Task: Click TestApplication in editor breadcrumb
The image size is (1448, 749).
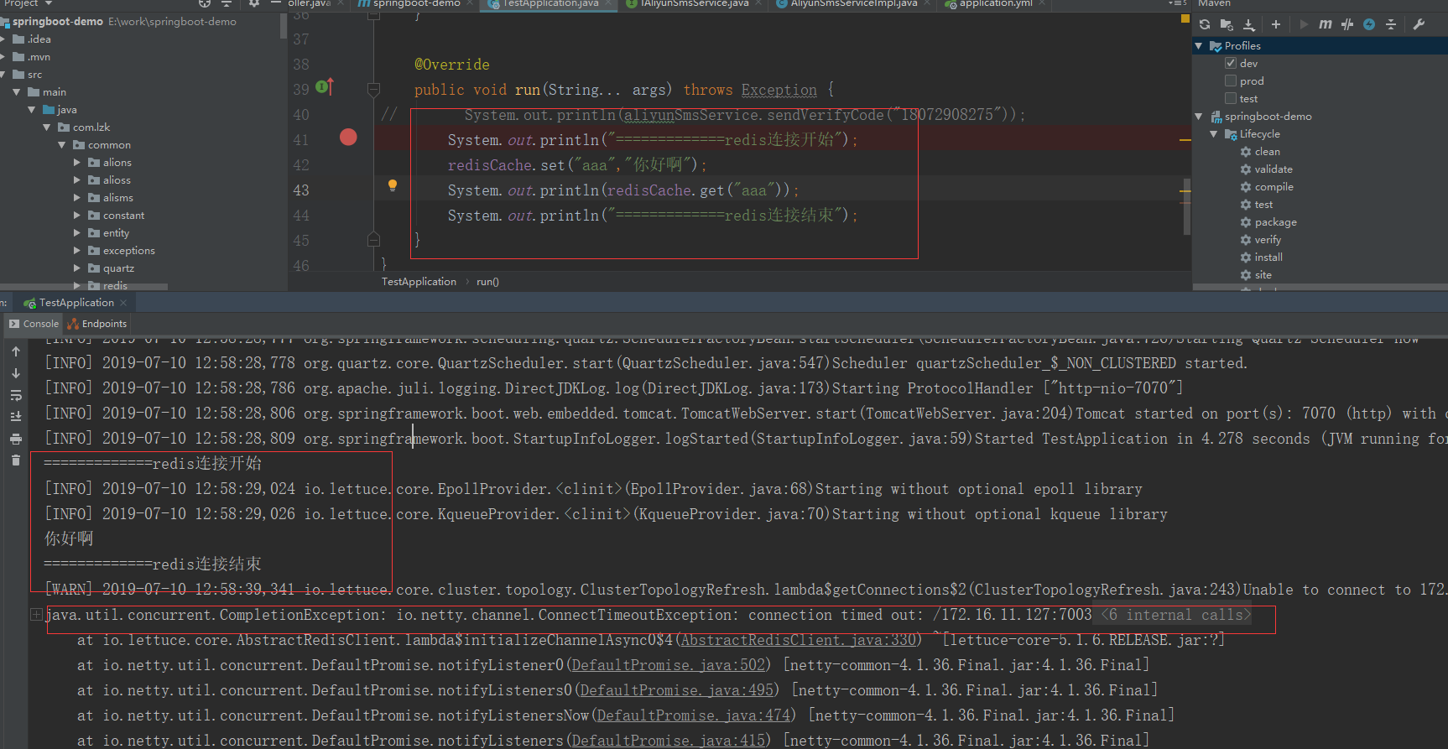Action: tap(419, 282)
